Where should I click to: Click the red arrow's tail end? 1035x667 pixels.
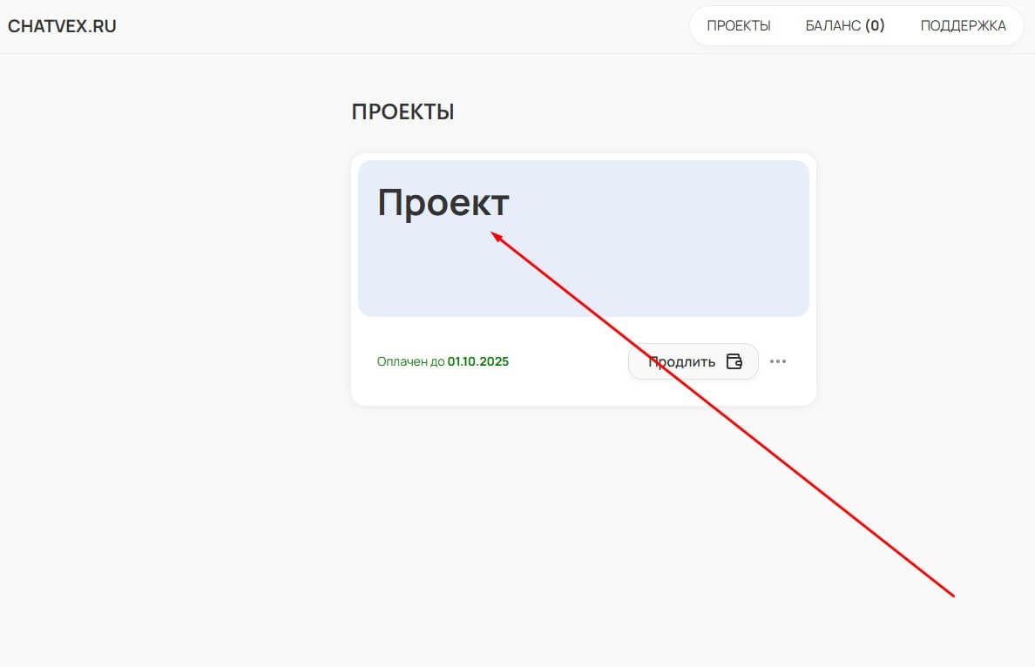coord(953,596)
